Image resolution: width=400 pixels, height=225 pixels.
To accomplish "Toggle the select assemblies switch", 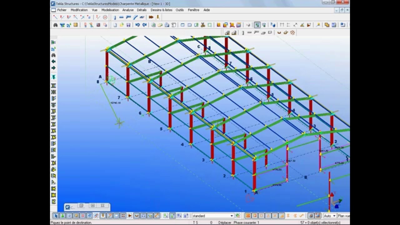I will [x=179, y=216].
